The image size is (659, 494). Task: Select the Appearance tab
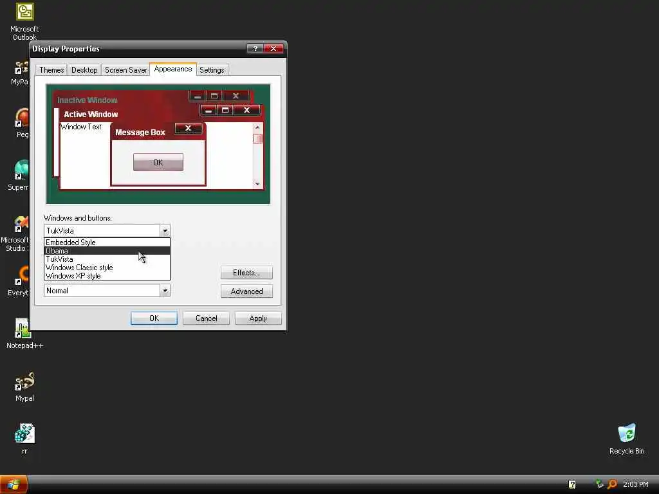(172, 69)
